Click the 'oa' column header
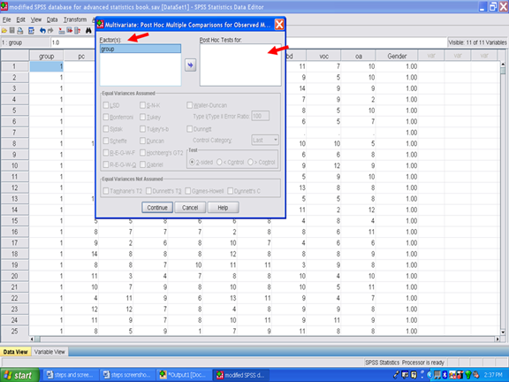This screenshot has width=509, height=382. pos(359,57)
